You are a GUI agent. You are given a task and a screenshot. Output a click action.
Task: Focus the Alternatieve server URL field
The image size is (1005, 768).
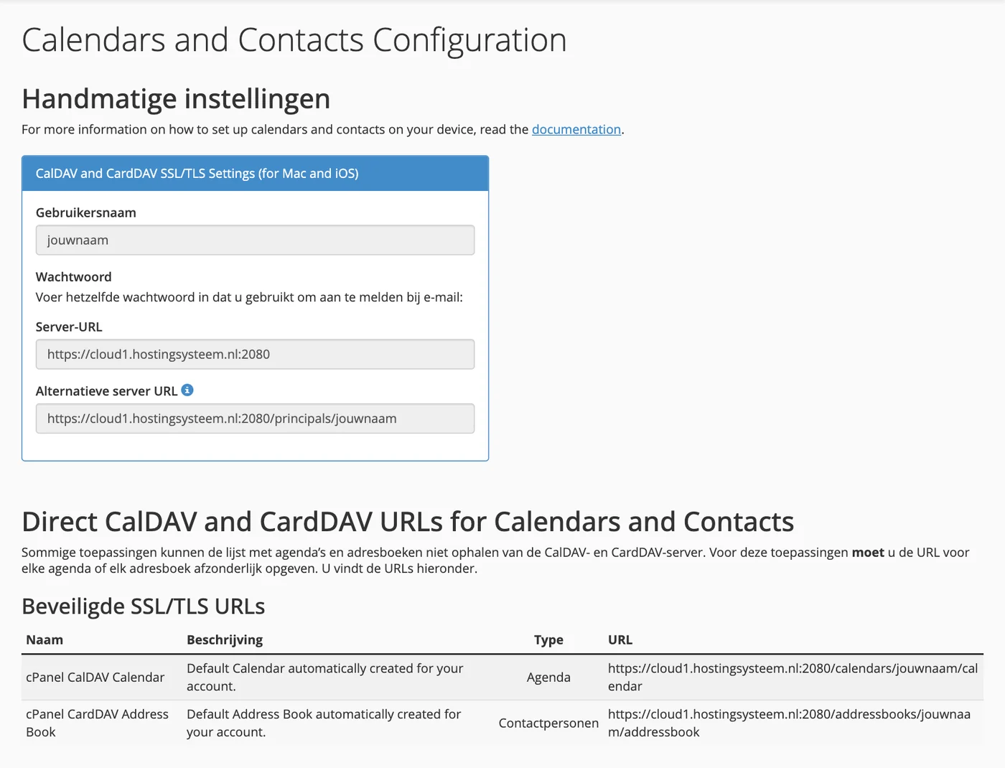tap(255, 418)
